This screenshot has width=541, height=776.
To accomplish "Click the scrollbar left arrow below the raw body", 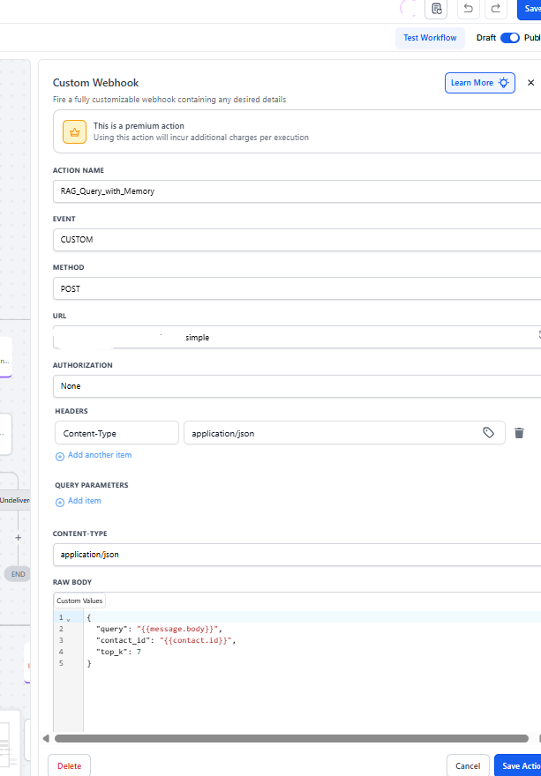I will click(x=46, y=738).
